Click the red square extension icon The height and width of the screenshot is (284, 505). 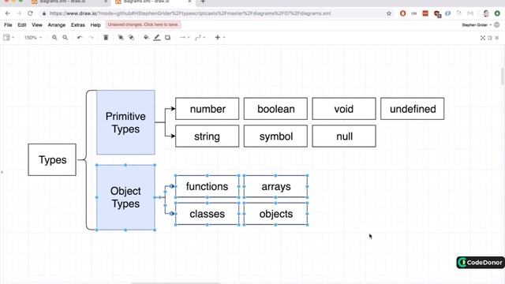pos(425,13)
